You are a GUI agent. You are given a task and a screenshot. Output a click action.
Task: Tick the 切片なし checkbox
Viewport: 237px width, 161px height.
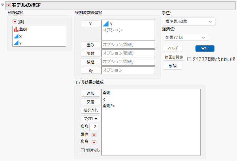point(83,150)
